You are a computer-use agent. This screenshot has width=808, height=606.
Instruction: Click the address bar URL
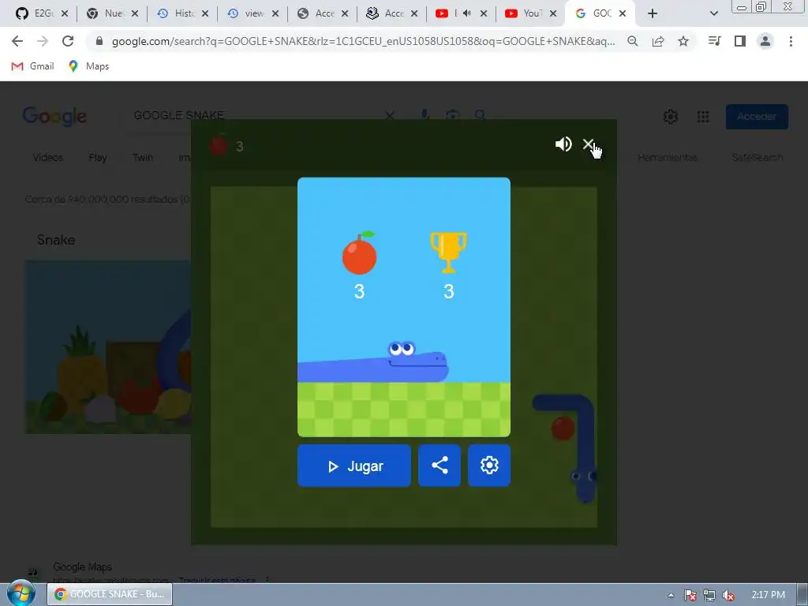(363, 41)
